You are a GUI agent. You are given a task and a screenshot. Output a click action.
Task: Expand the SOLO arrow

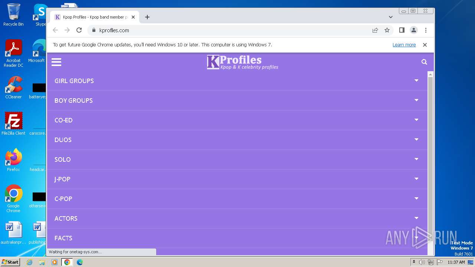(x=416, y=159)
